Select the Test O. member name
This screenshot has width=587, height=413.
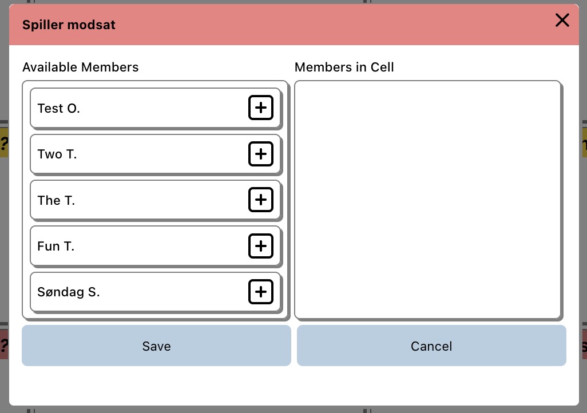[x=58, y=108]
